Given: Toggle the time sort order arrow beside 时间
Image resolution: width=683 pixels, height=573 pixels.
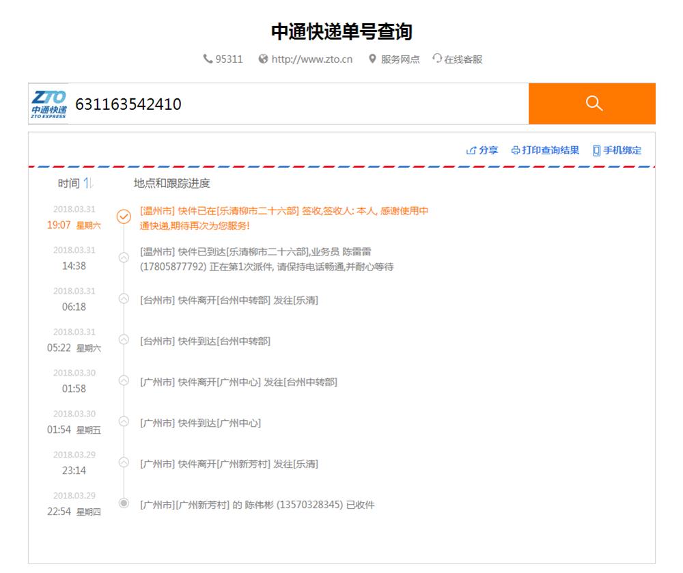Looking at the screenshot, I should (88, 183).
